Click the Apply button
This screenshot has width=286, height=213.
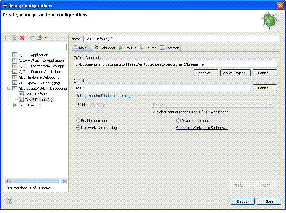coord(238,185)
